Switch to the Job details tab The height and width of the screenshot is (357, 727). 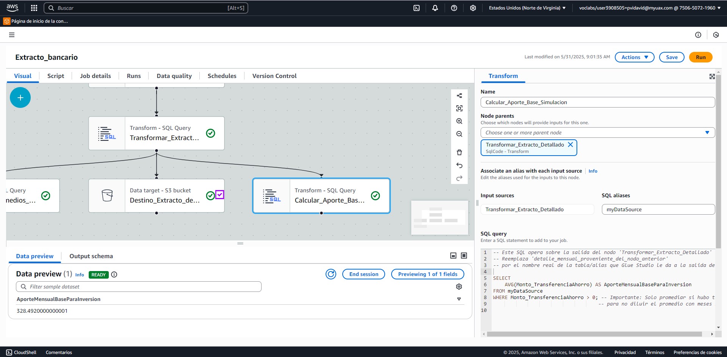96,76
